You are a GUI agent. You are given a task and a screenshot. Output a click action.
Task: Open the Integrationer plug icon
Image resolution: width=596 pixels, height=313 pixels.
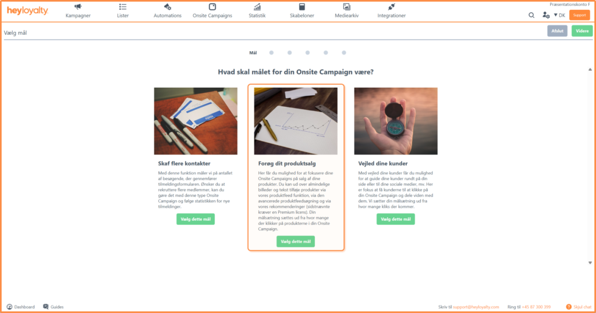[392, 7]
